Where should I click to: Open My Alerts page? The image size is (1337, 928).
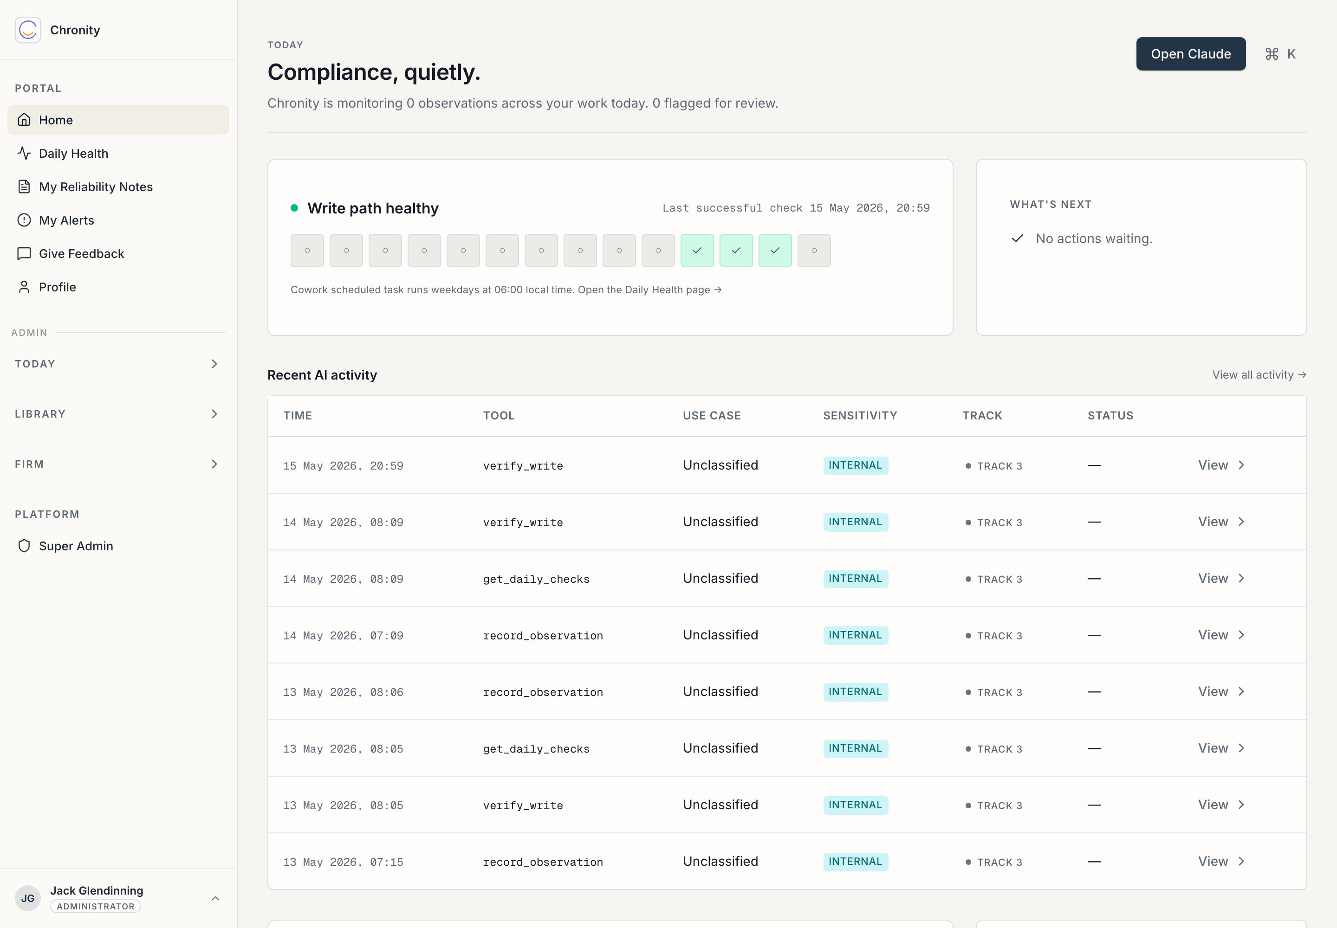click(118, 220)
